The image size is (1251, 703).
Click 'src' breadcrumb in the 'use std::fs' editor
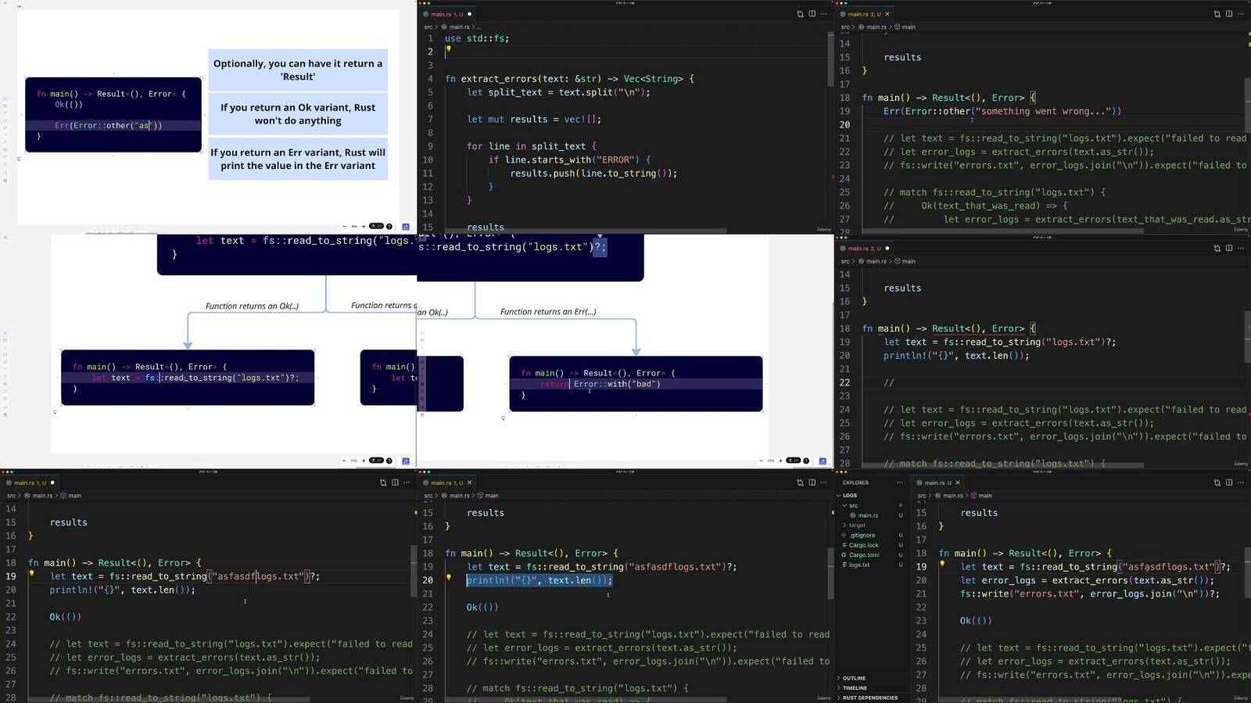click(x=428, y=27)
